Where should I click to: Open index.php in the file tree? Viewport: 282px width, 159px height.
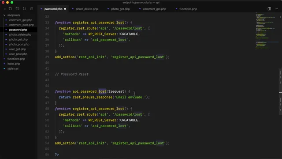pyautogui.click(x=14, y=64)
